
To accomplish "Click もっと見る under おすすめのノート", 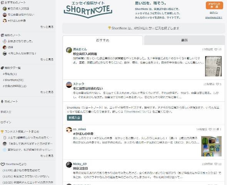I will click(x=47, y=27).
